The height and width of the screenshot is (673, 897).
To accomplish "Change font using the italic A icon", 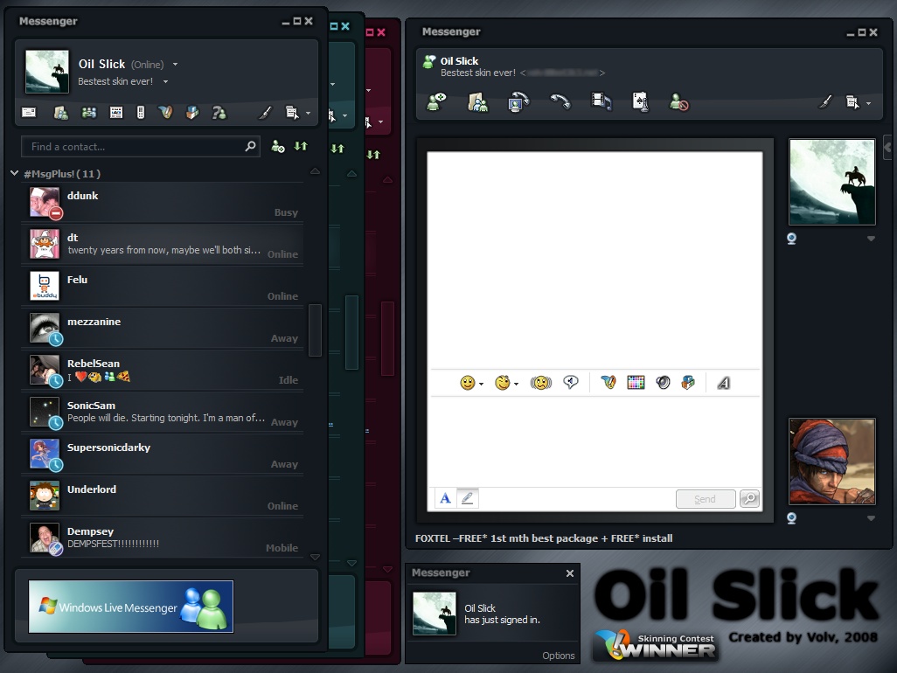I will point(724,383).
